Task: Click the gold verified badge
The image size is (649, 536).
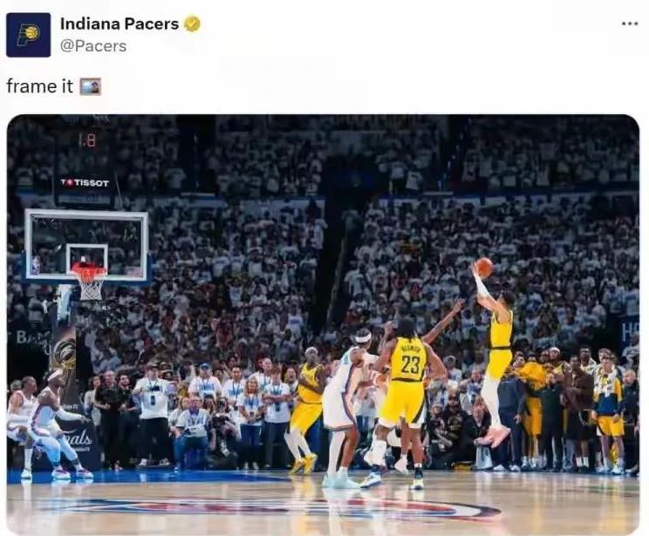Action: click(x=192, y=24)
